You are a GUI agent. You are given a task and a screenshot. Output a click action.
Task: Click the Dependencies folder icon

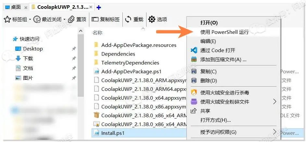click(x=96, y=54)
